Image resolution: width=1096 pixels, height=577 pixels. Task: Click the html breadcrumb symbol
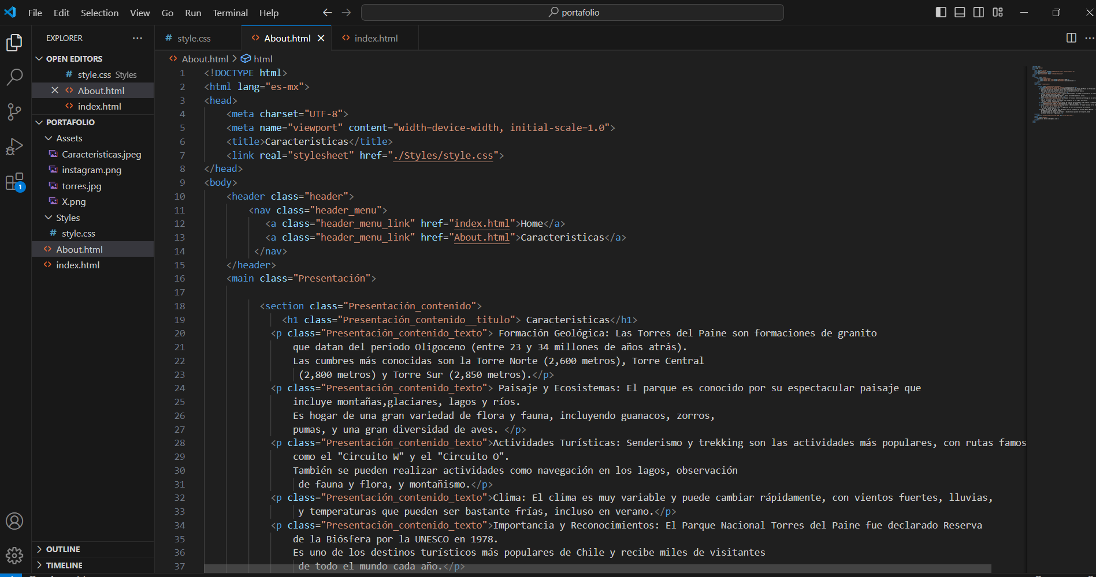point(257,59)
